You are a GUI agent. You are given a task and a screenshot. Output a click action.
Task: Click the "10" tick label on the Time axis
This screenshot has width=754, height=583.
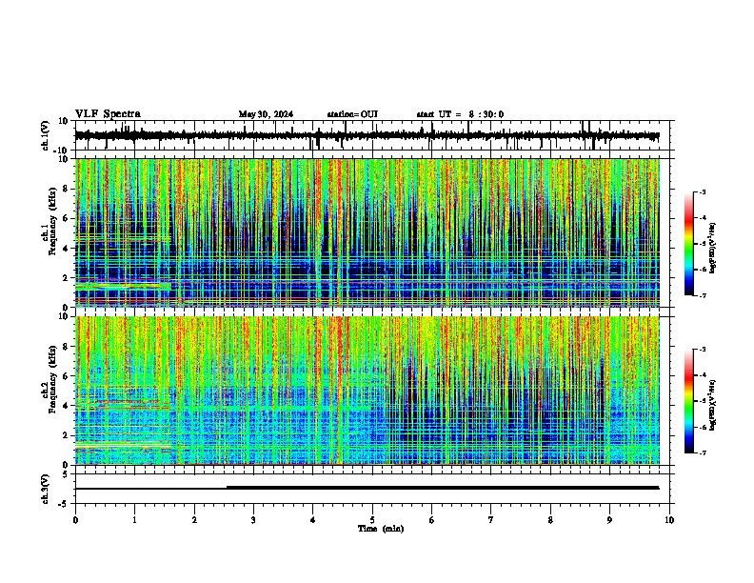669,520
